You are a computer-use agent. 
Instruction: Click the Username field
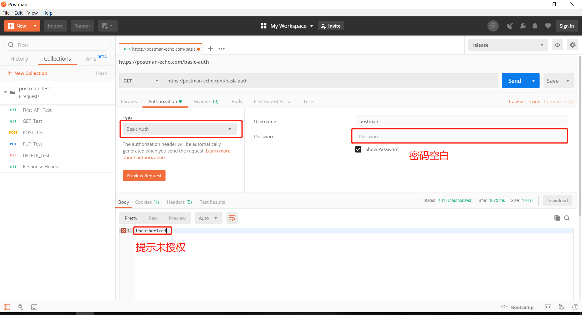461,122
